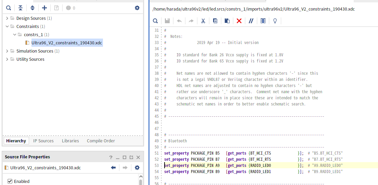Click the editor search magnifier icon
Image resolution: width=378 pixels, height=185 pixels.
(155, 21)
